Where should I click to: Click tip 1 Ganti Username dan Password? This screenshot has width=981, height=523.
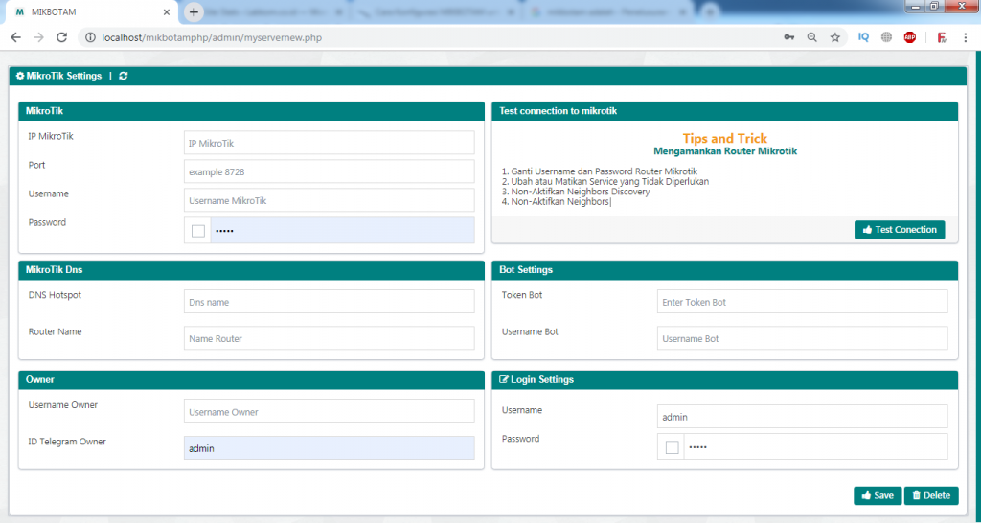pos(600,171)
